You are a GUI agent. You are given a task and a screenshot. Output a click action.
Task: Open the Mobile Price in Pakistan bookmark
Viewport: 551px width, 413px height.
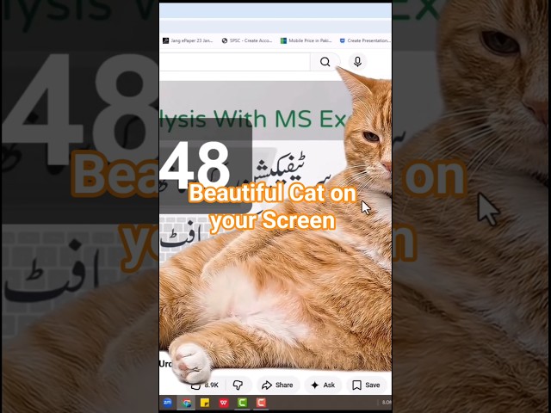pyautogui.click(x=306, y=40)
